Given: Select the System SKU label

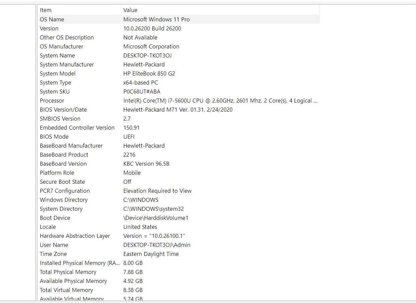Looking at the screenshot, I should 55,92.
